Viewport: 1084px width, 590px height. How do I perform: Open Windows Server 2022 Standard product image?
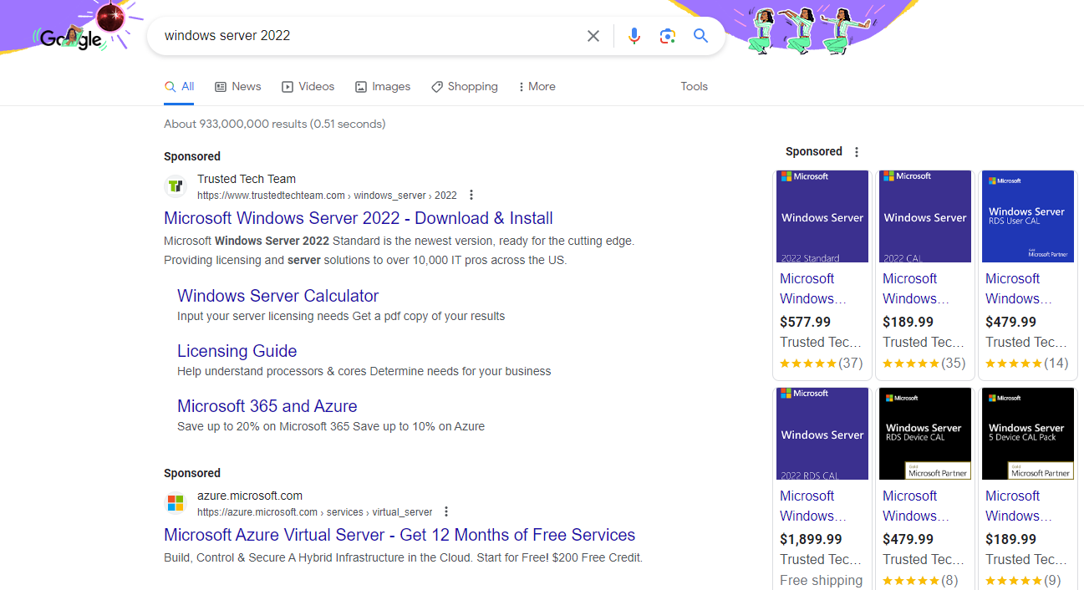pos(822,216)
